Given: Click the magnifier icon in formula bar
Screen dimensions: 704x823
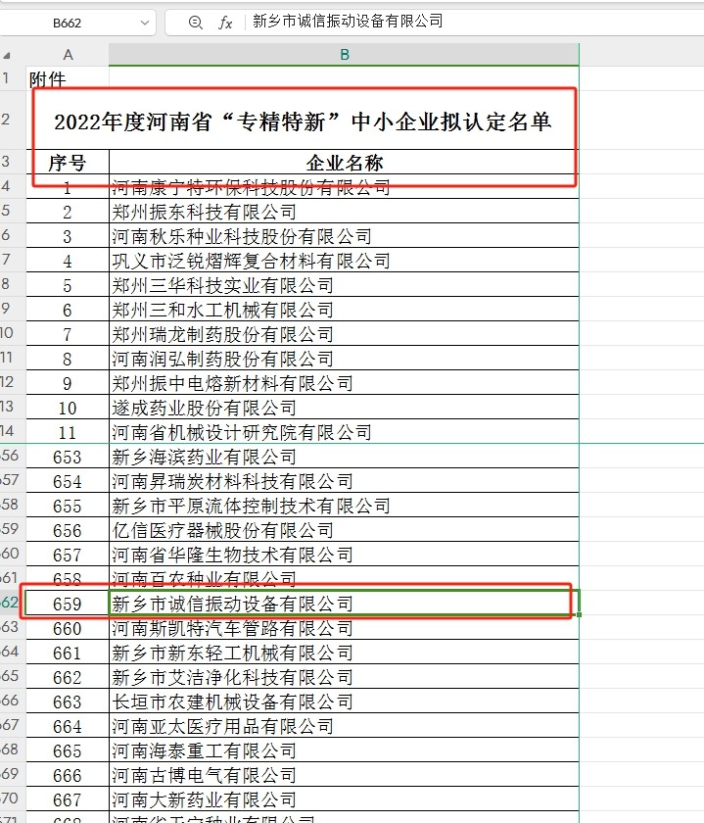Looking at the screenshot, I should point(195,23).
